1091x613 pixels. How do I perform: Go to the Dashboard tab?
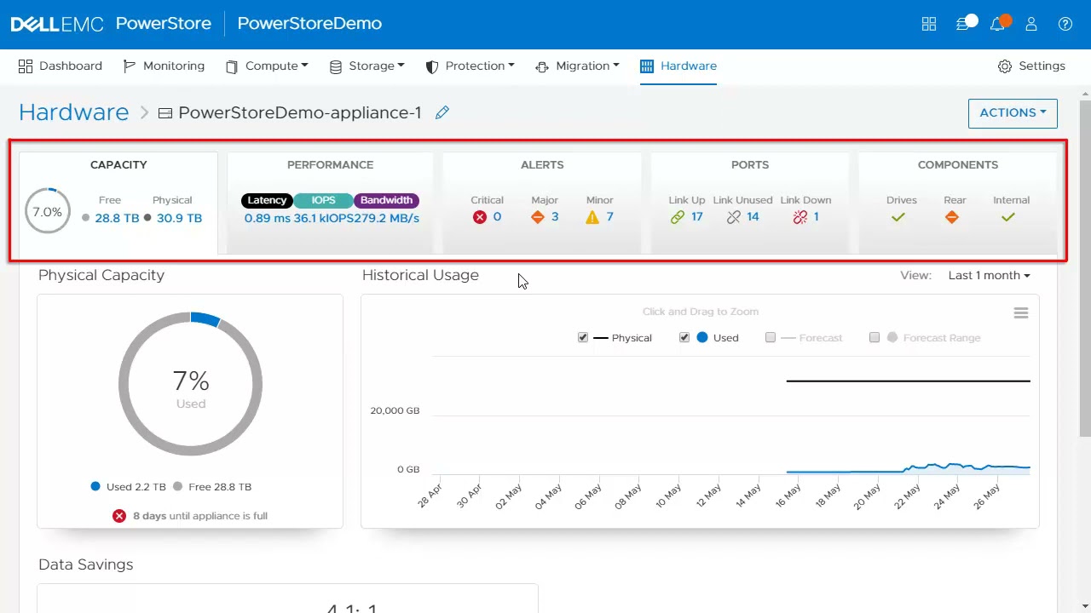(61, 66)
